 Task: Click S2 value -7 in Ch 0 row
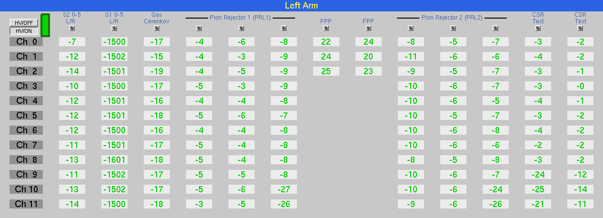(72, 42)
